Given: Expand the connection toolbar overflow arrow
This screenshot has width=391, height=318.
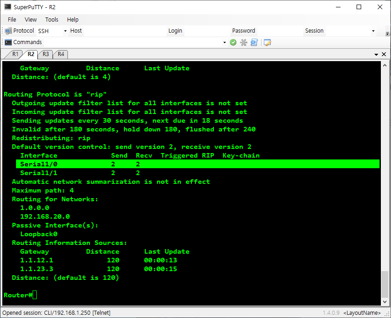Looking at the screenshot, I should (387, 34).
